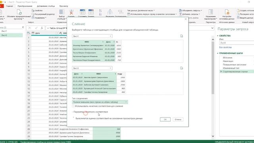The height and width of the screenshot is (143, 254).
Task: Open the Дата column filter dropdown in grid
Action: click(57, 33)
